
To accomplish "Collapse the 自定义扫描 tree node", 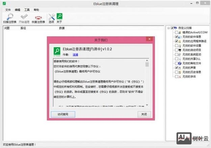I will point(168,28).
